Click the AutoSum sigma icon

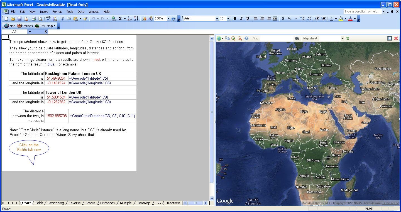[x=120, y=19]
